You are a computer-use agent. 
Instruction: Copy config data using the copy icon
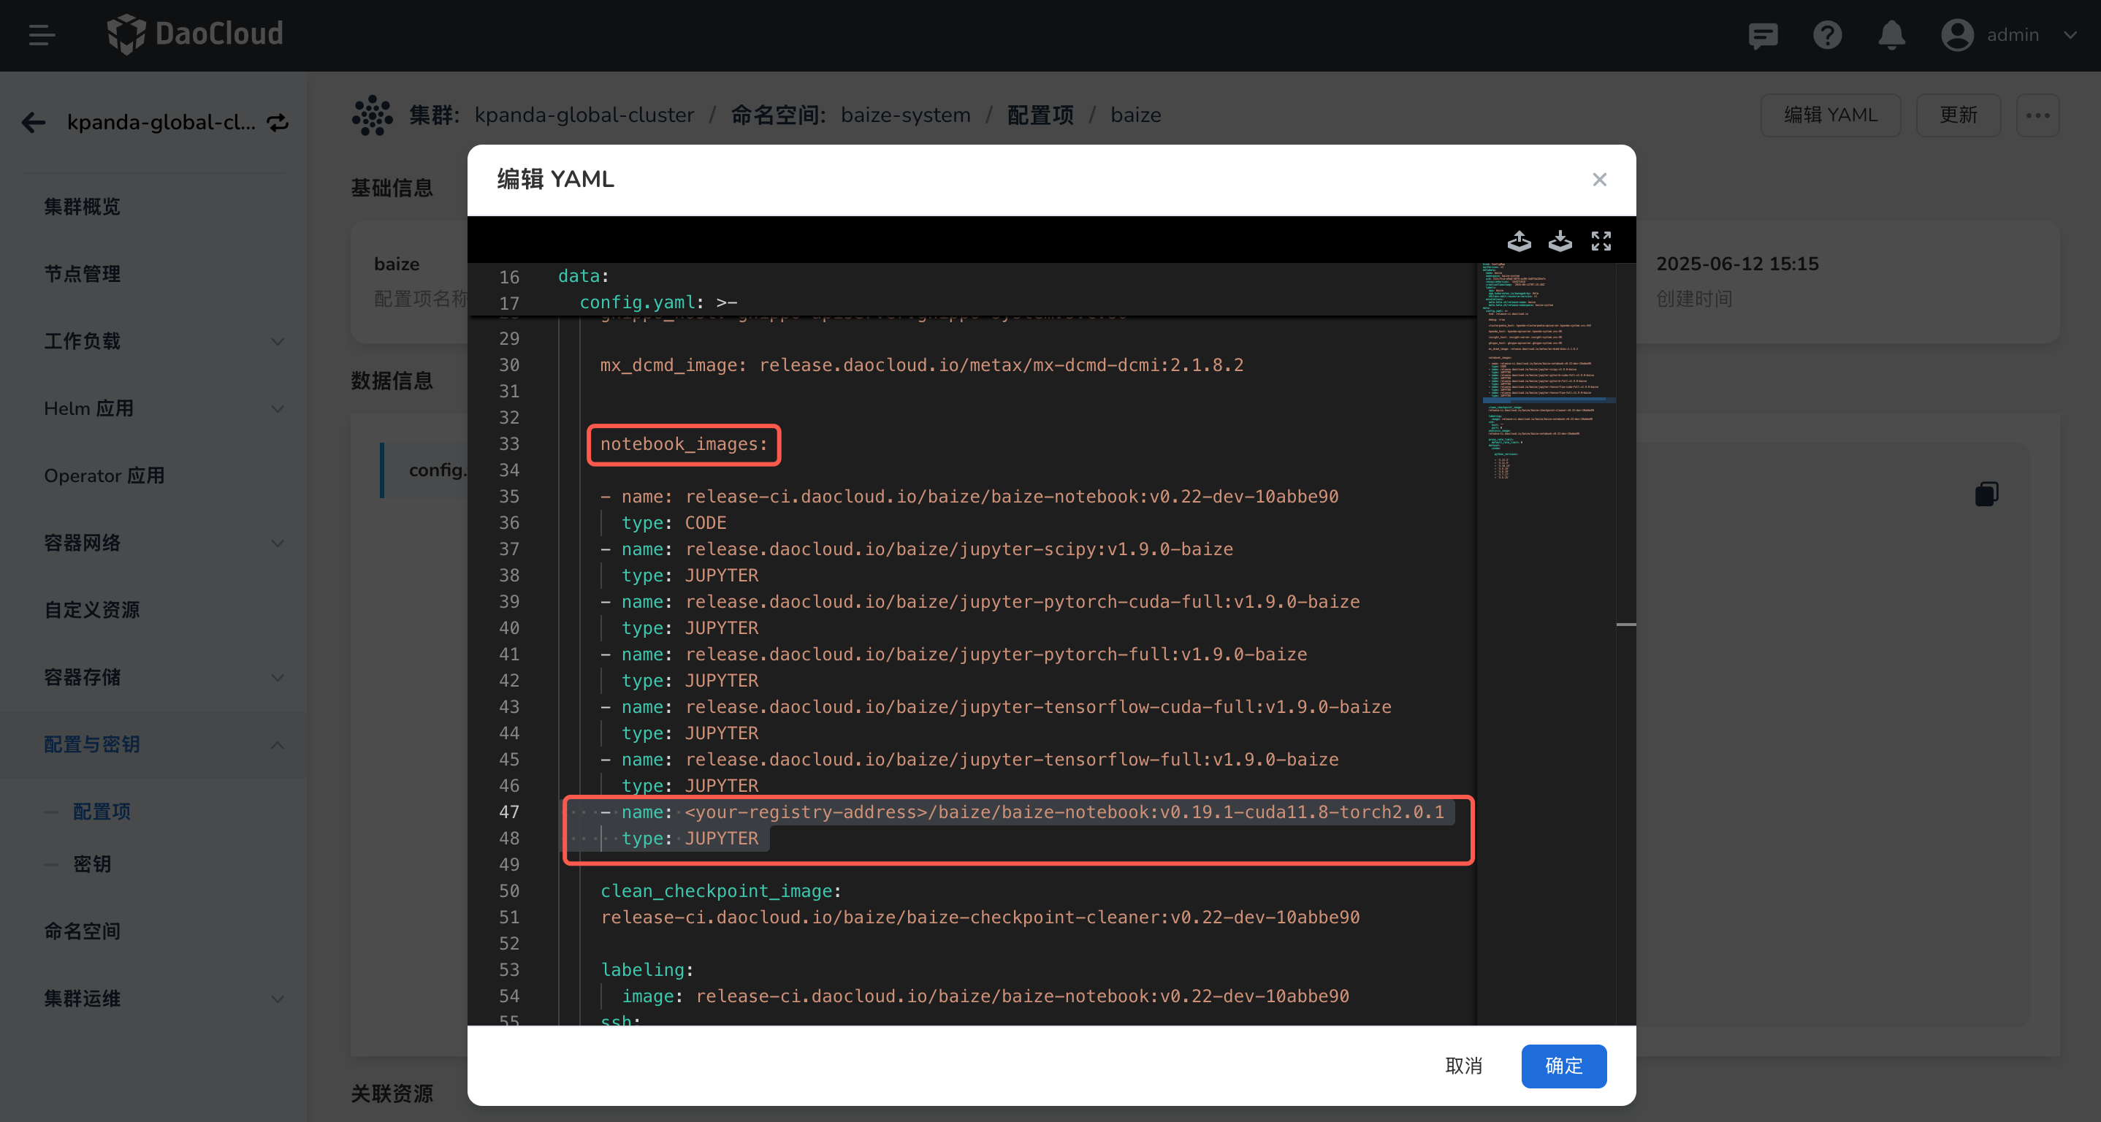tap(1986, 494)
